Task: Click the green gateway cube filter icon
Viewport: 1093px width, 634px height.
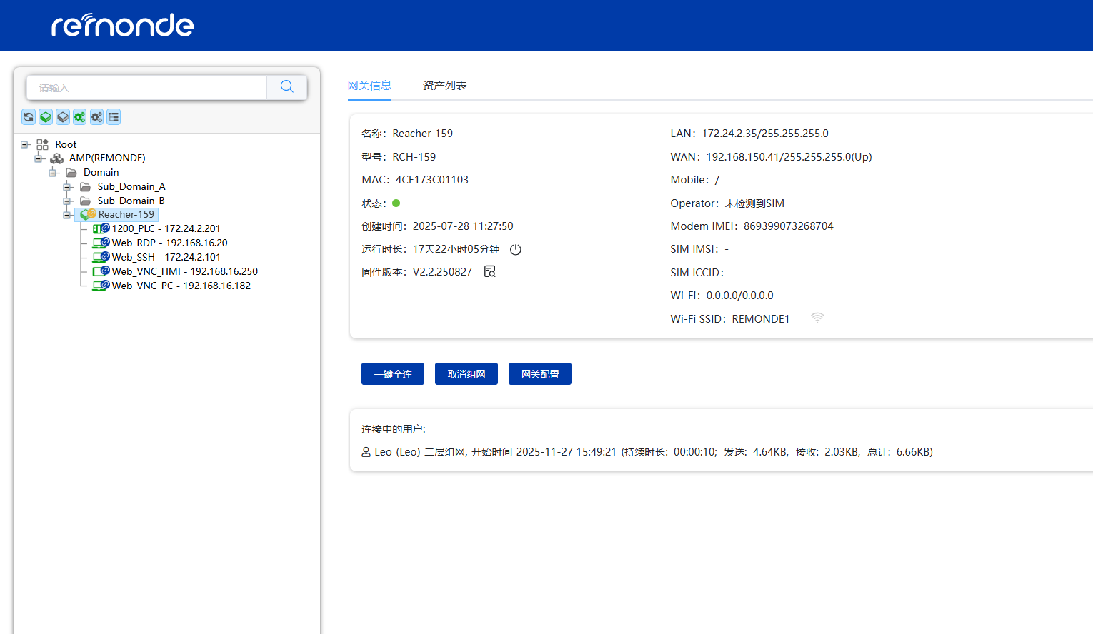Action: [46, 117]
